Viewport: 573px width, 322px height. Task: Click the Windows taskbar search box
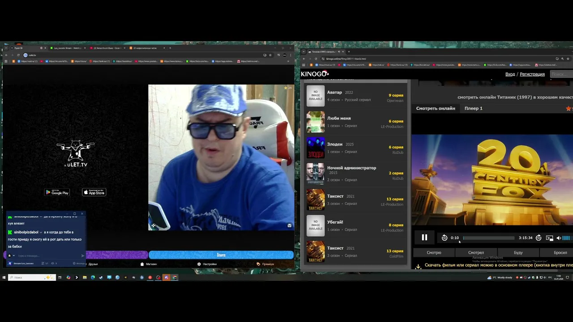coord(32,277)
